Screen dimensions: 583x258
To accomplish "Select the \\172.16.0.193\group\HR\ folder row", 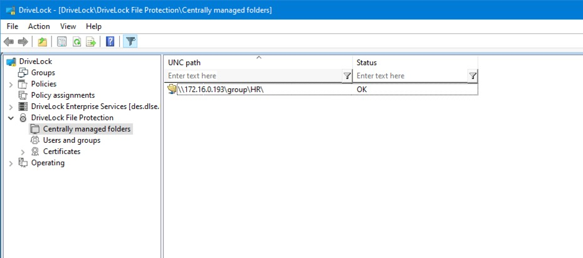I will [225, 90].
